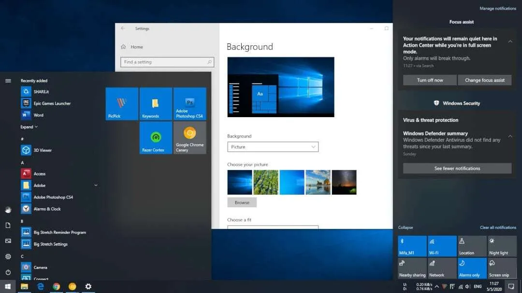This screenshot has height=293, width=522.
Task: Click the Settings back arrow
Action: click(x=123, y=28)
